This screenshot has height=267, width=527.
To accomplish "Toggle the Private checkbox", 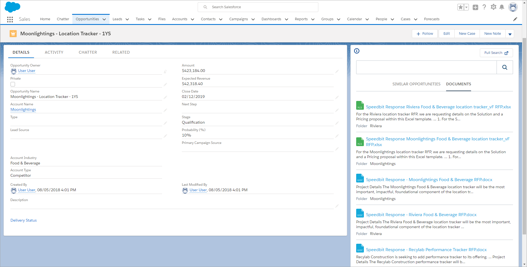I will tap(13, 84).
